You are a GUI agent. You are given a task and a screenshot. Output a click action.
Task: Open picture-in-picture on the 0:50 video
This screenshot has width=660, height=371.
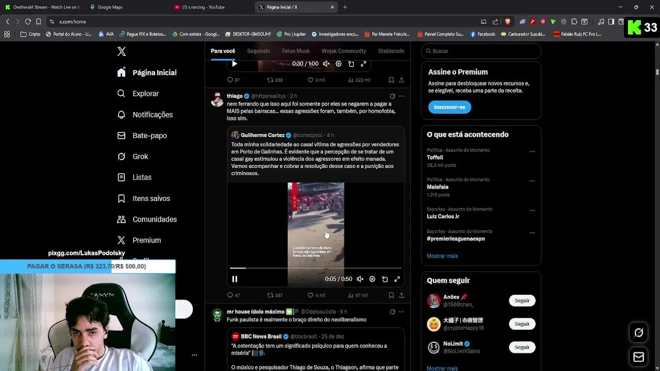coord(385,279)
